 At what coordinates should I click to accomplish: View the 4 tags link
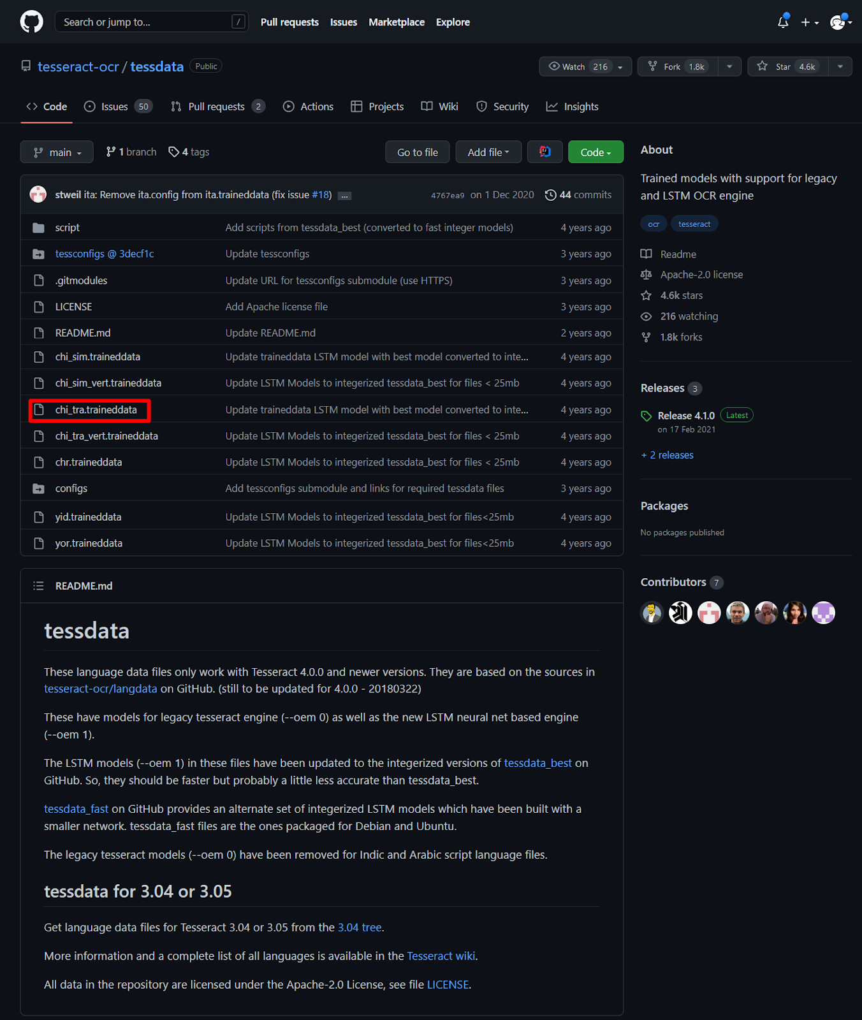pyautogui.click(x=189, y=152)
